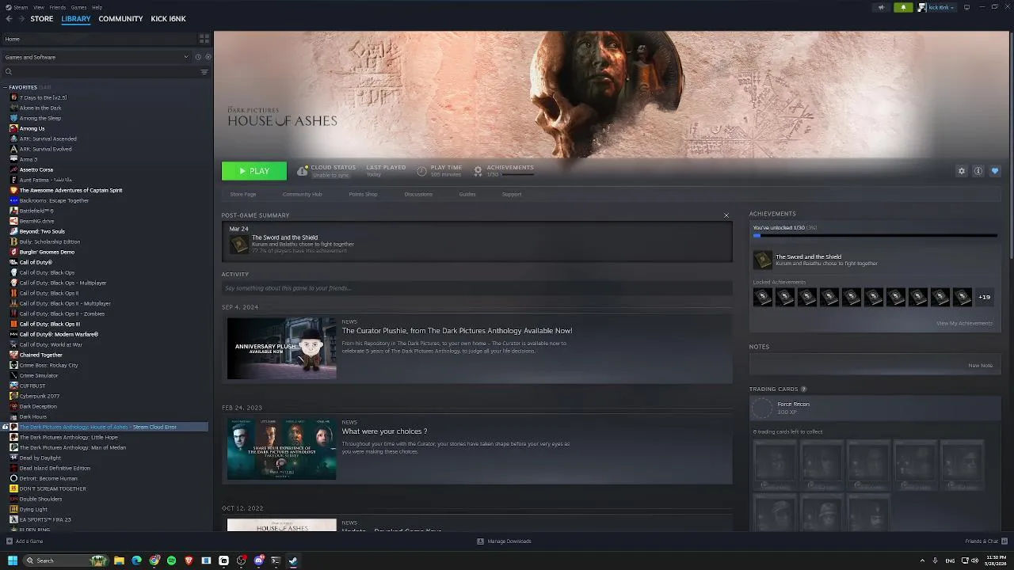The height and width of the screenshot is (570, 1014).
Task: Click Add a Game
Action: (x=25, y=541)
